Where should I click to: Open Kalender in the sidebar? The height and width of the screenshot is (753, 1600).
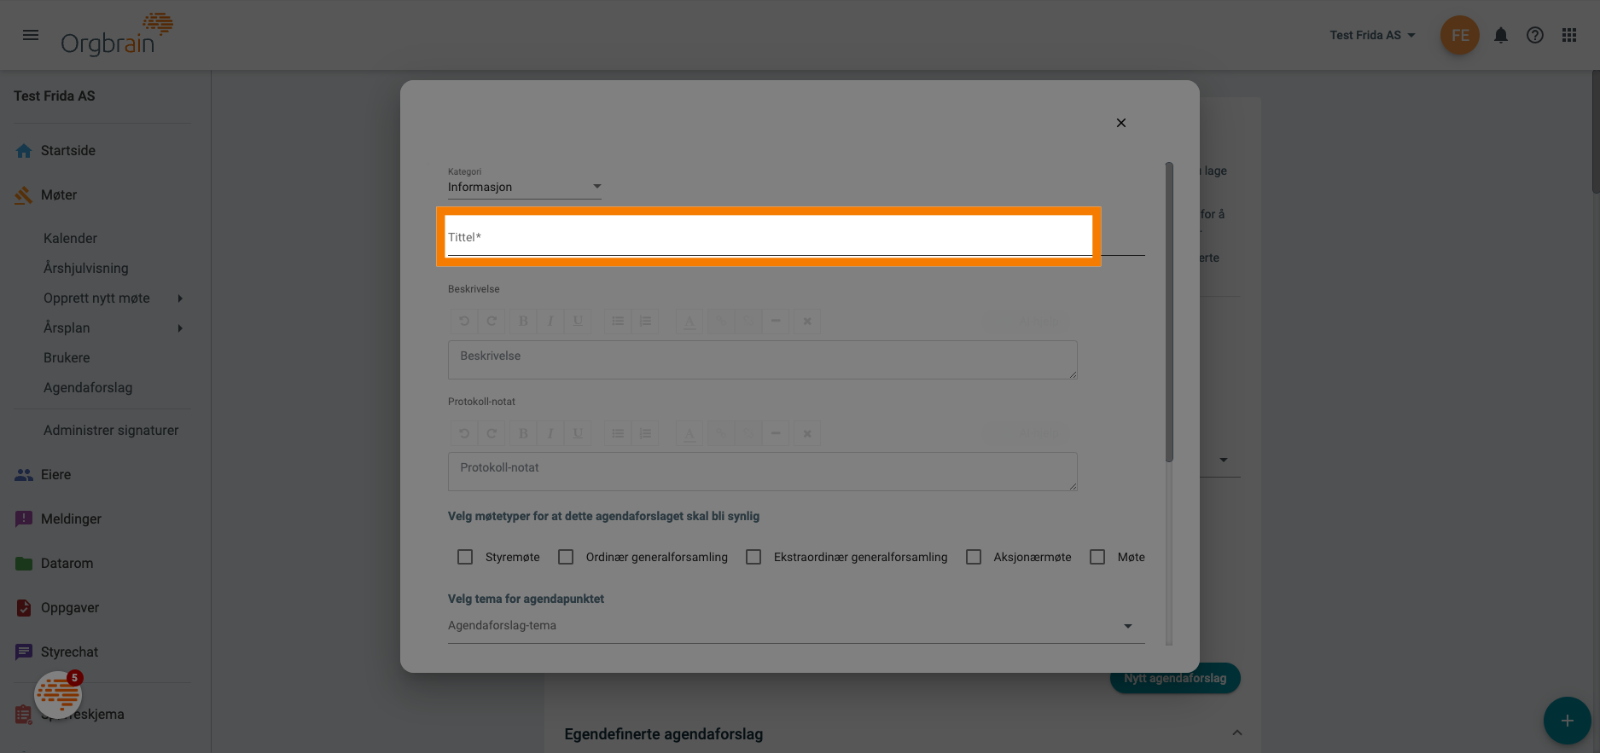(71, 239)
